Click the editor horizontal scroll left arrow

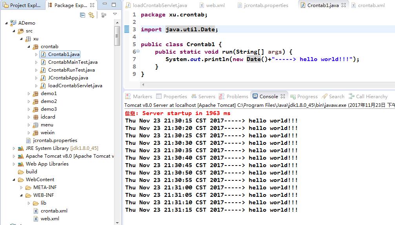tap(143, 85)
